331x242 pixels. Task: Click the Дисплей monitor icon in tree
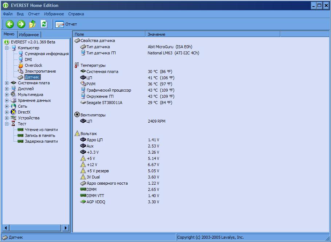(x=13, y=89)
